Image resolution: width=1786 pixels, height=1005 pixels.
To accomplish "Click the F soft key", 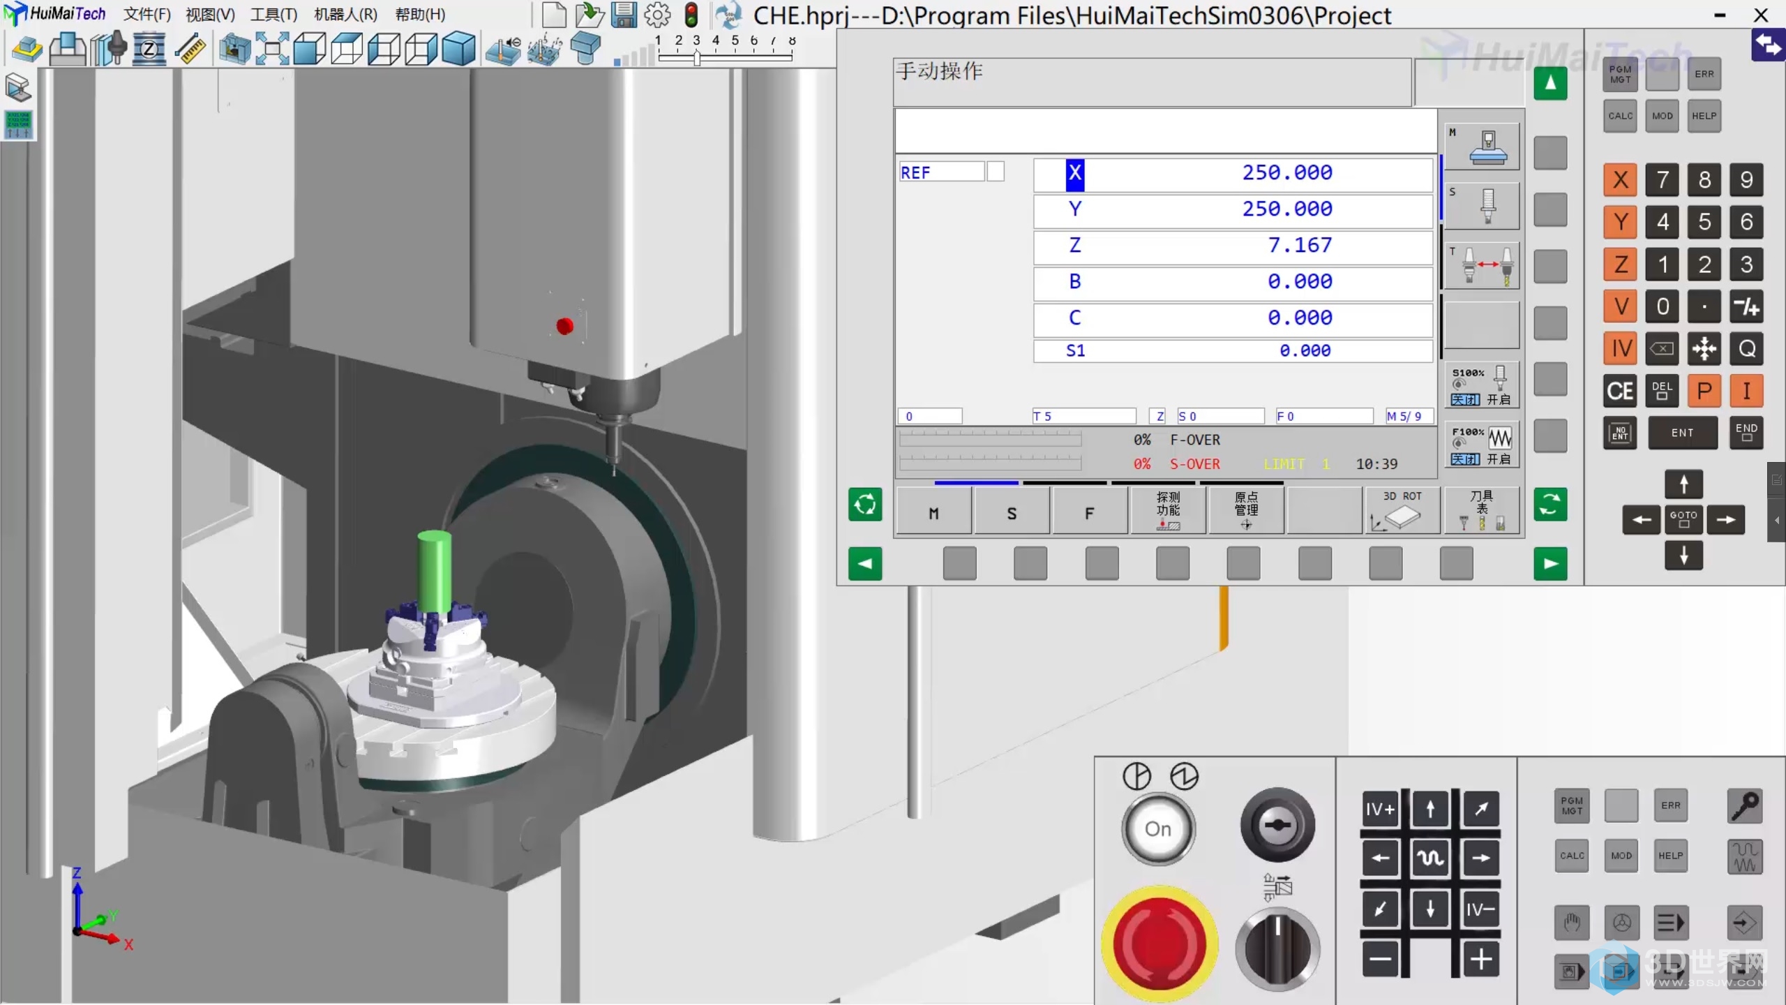I will (1089, 512).
